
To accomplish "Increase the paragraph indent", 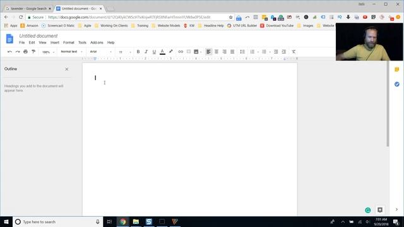I will point(283,52).
